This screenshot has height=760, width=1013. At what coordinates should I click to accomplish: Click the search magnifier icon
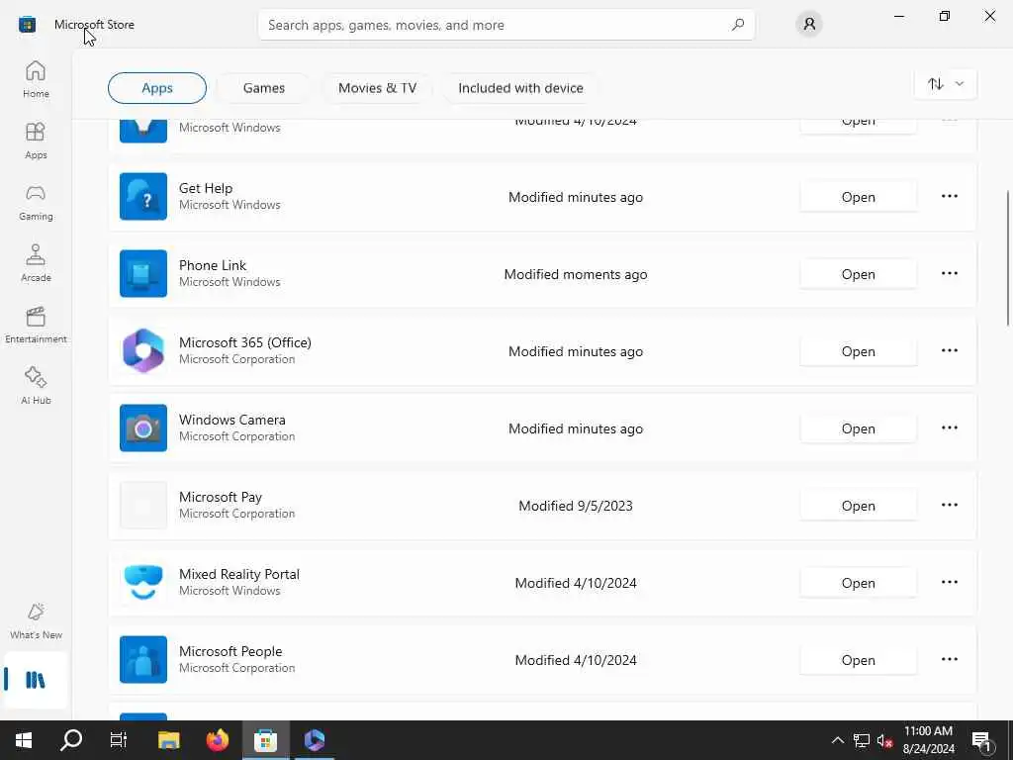(738, 25)
